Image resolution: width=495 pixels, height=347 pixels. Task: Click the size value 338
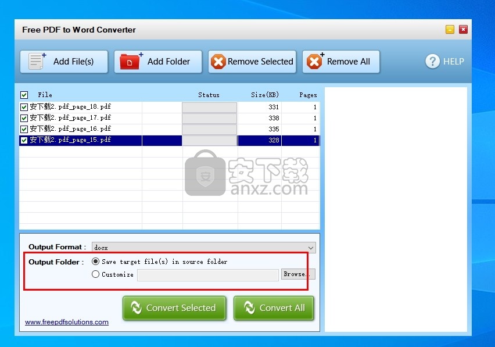click(x=274, y=118)
